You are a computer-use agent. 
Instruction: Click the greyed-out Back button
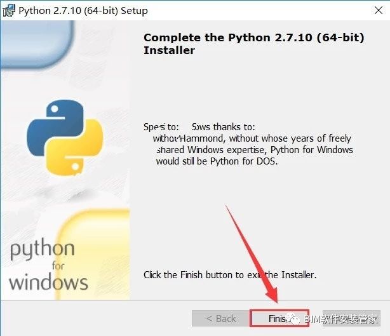(221, 318)
